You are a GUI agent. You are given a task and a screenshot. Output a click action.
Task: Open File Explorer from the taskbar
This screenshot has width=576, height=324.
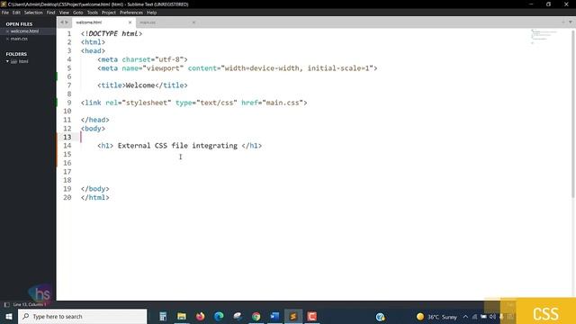(182, 316)
